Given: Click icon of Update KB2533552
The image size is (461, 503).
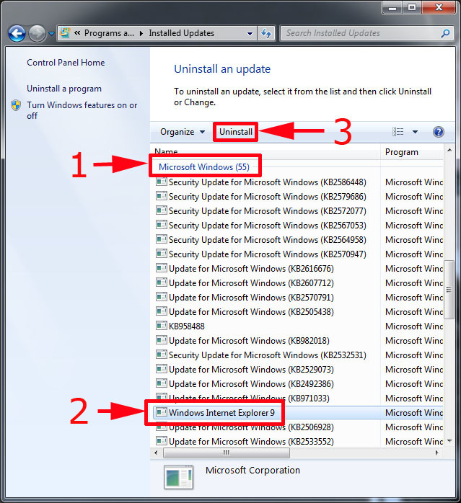Looking at the screenshot, I should pos(162,441).
